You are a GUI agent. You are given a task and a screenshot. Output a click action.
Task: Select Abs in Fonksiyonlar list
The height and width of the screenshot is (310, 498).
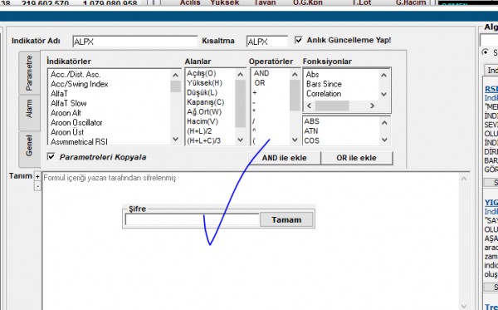(x=313, y=75)
